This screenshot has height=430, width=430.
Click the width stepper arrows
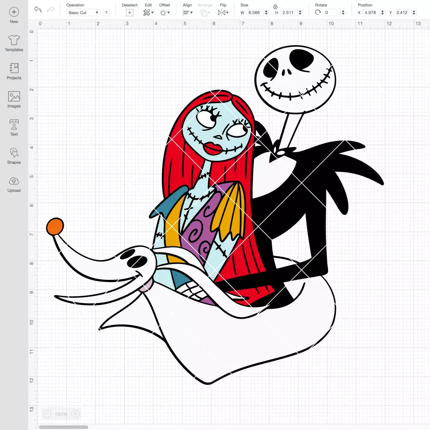point(266,12)
